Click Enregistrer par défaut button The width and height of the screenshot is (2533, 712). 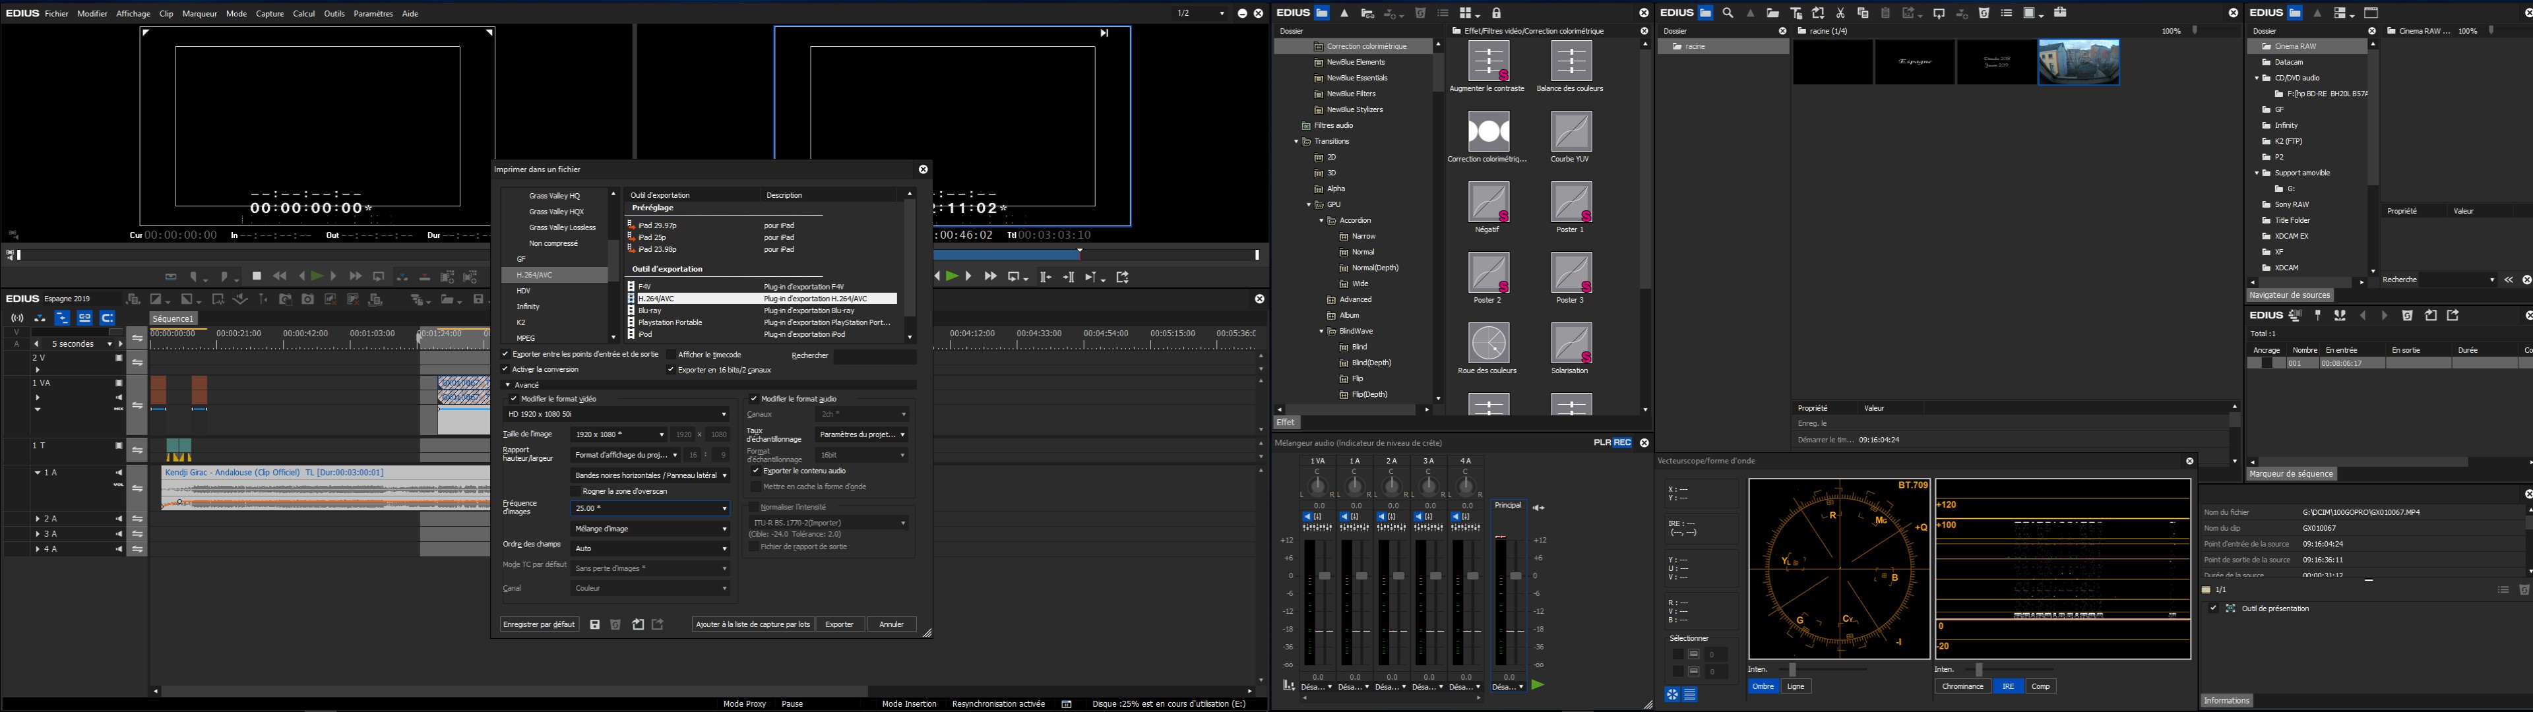539,624
